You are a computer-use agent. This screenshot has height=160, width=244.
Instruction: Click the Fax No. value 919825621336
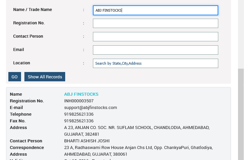coord(79,121)
